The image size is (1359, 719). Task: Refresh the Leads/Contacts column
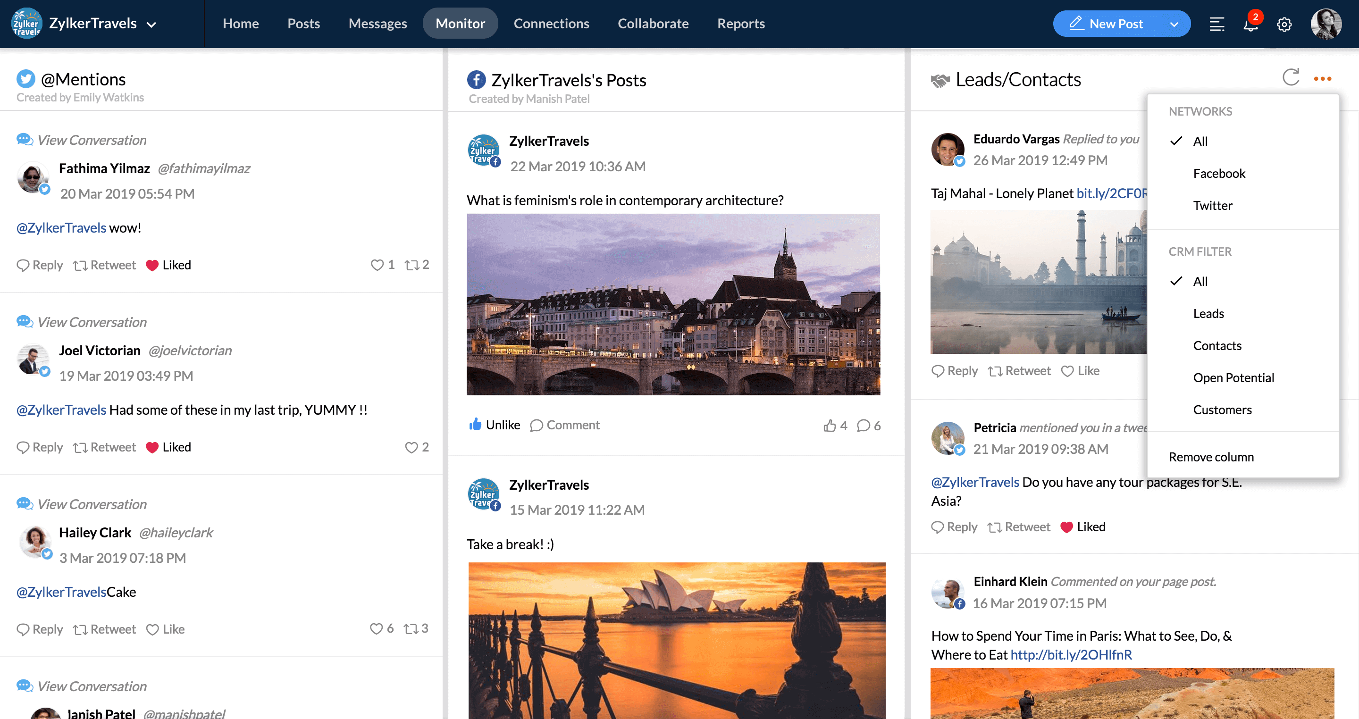point(1291,77)
